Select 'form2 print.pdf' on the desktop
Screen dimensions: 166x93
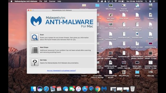point(124,25)
